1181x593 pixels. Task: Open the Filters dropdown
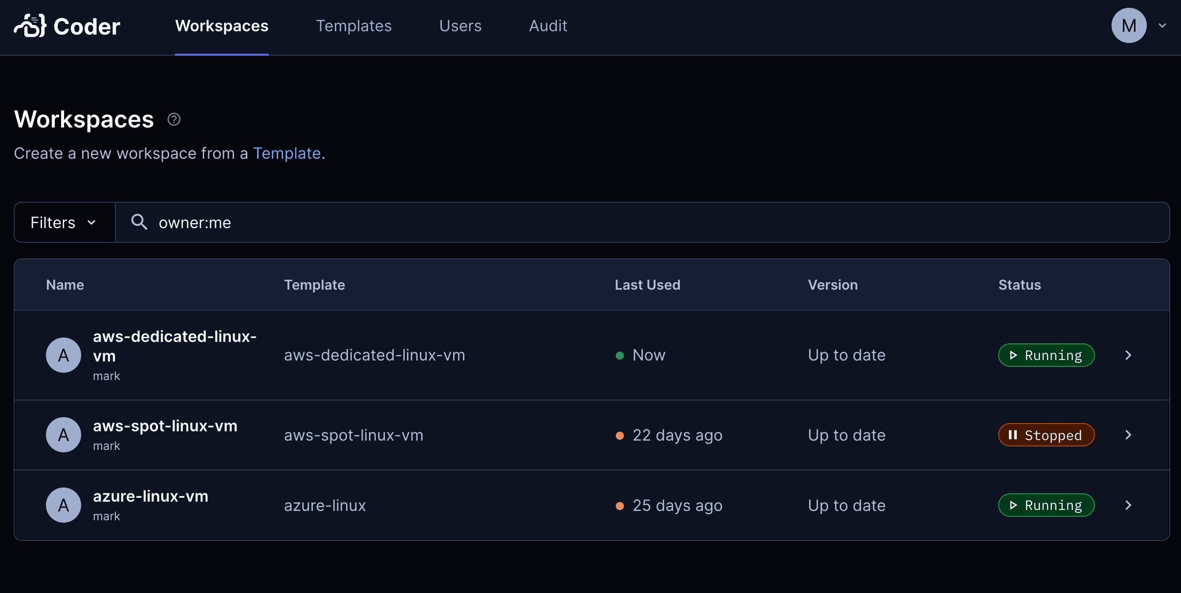click(x=65, y=222)
